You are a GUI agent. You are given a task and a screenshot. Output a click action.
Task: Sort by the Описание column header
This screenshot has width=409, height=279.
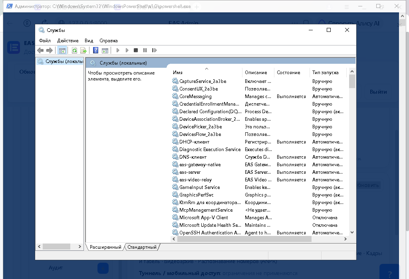click(x=258, y=73)
